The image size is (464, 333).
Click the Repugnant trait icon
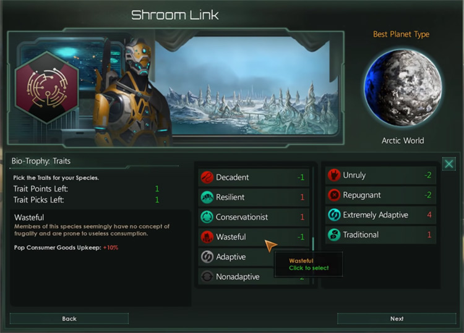(334, 195)
